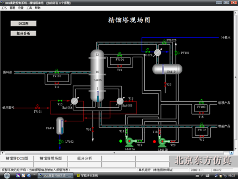Click the 塔釜产品 label
Viewport: 238px width, 179px height.
(x=224, y=126)
